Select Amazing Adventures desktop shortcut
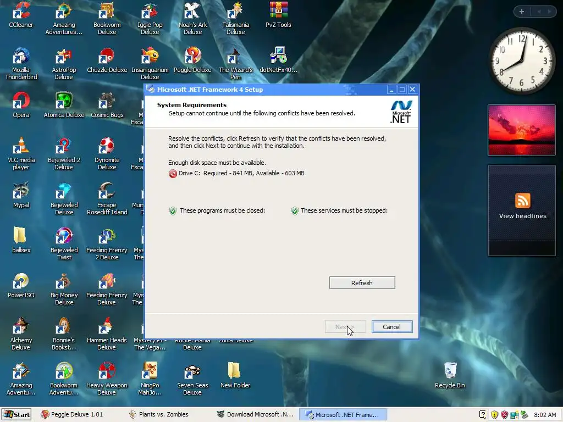 click(x=64, y=19)
